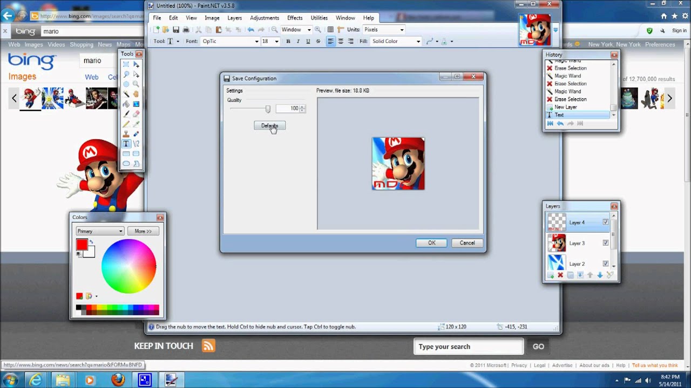Open the Adjustments menu
The height and width of the screenshot is (388, 691).
[x=265, y=18]
